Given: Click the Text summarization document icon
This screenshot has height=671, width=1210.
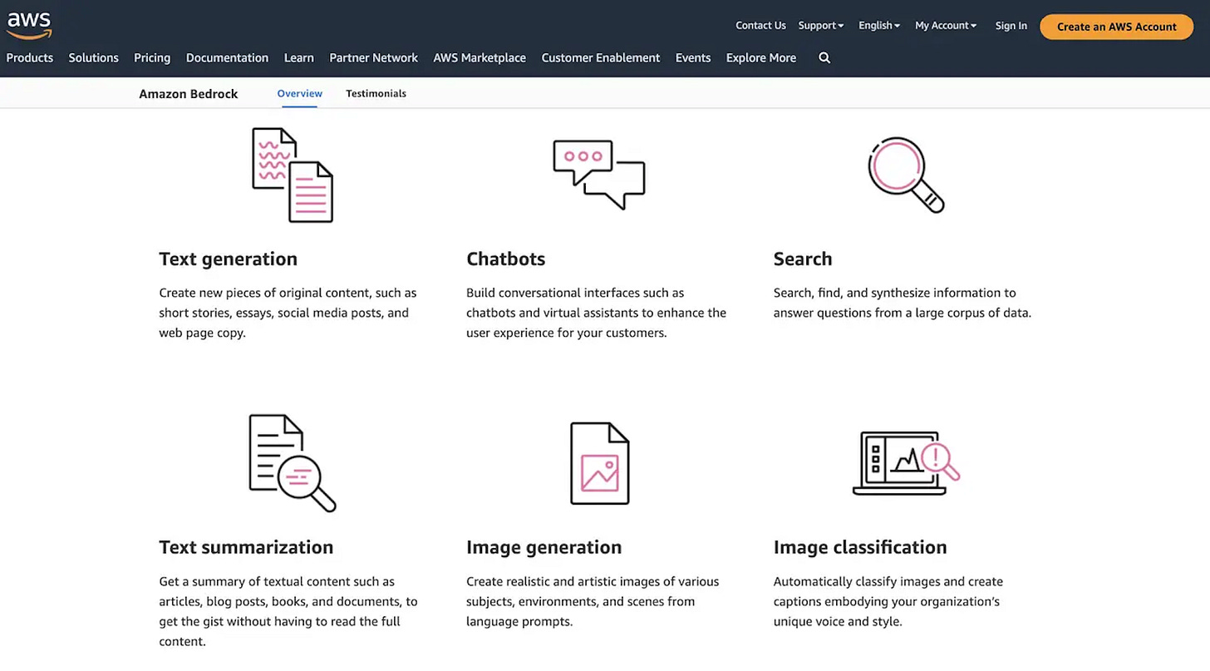Looking at the screenshot, I should click(293, 463).
